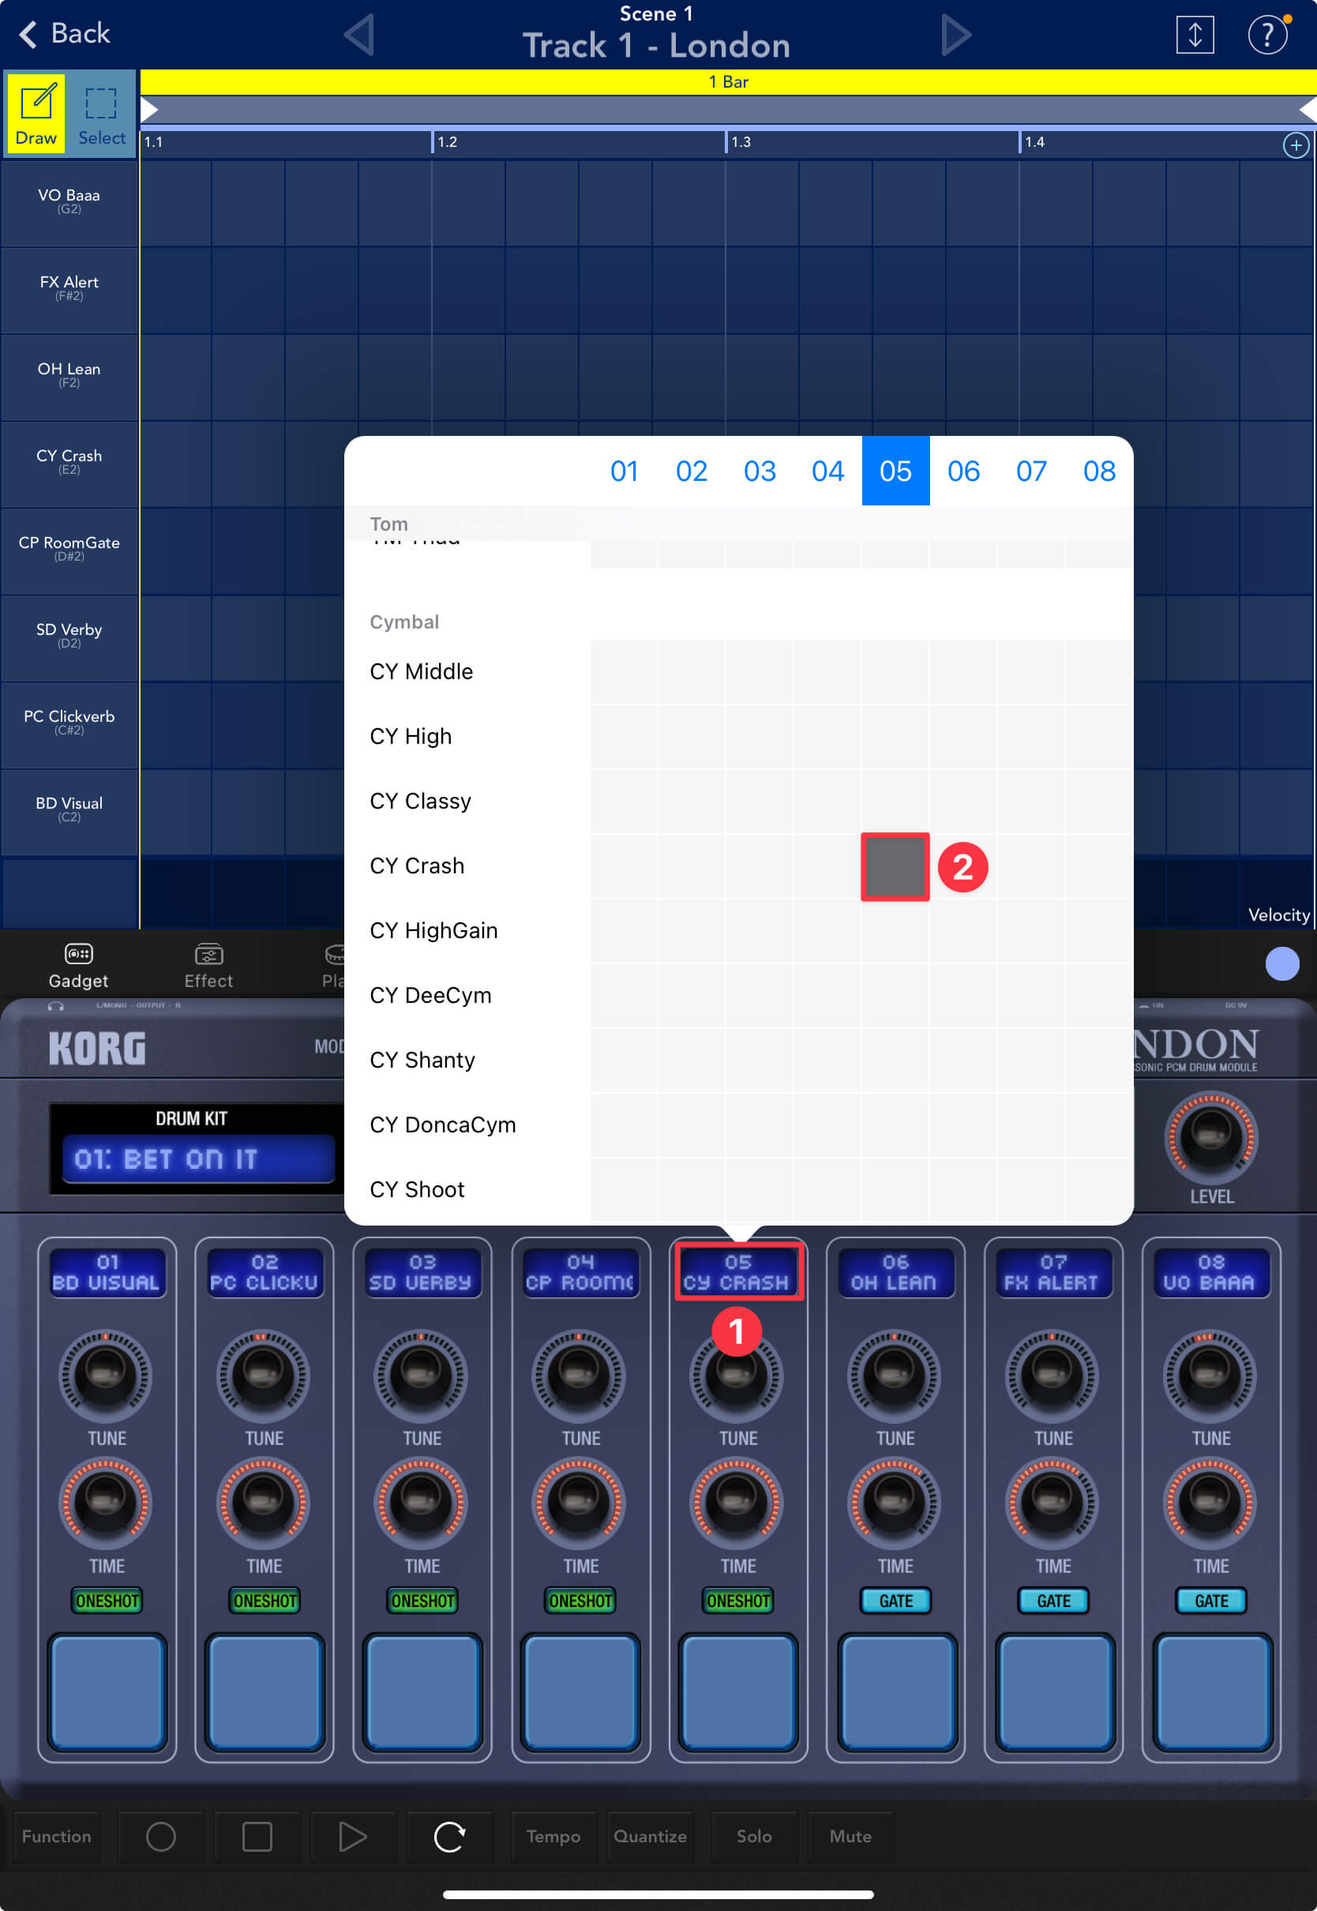Image resolution: width=1317 pixels, height=1911 pixels.
Task: Open sample selector for 01 BD Visual
Action: (x=107, y=1272)
